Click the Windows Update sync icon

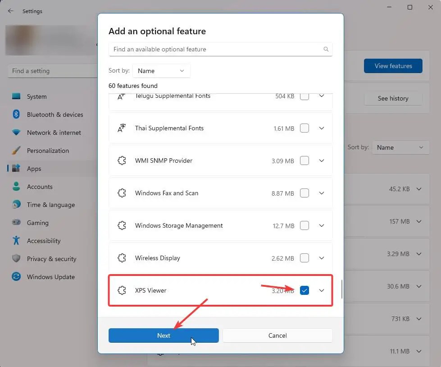coord(16,277)
